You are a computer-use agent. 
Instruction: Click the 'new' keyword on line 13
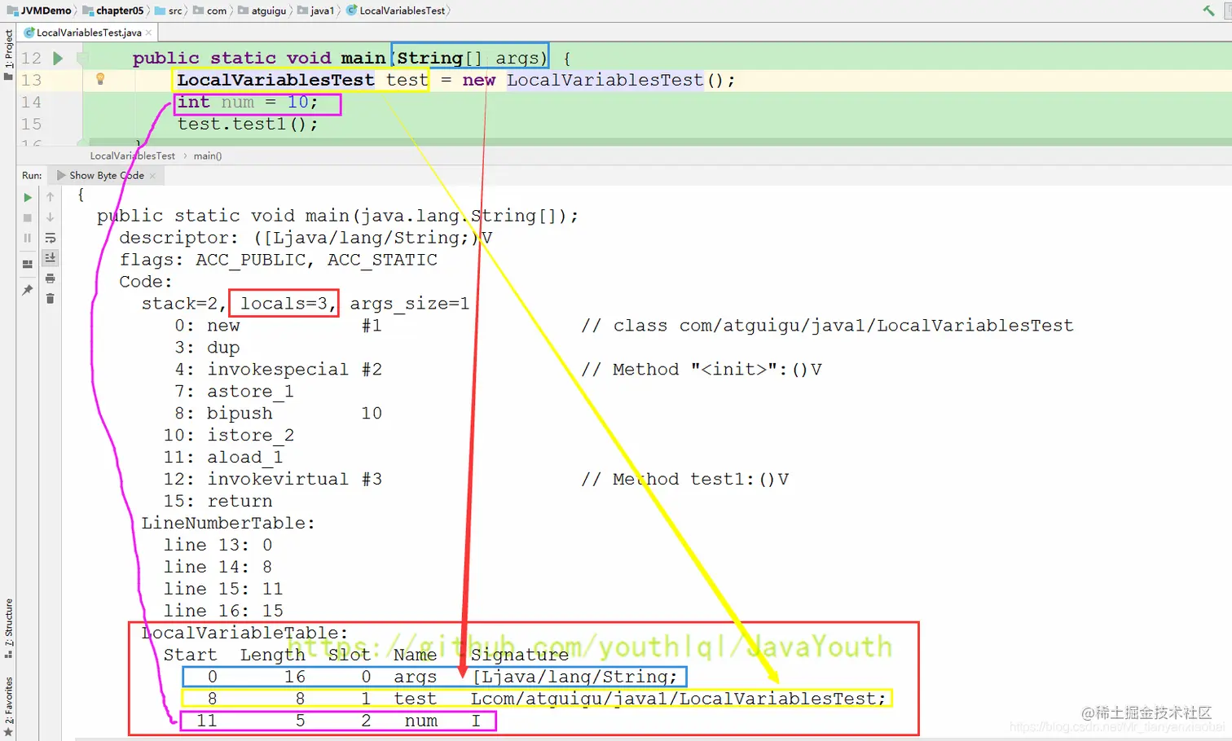[479, 80]
